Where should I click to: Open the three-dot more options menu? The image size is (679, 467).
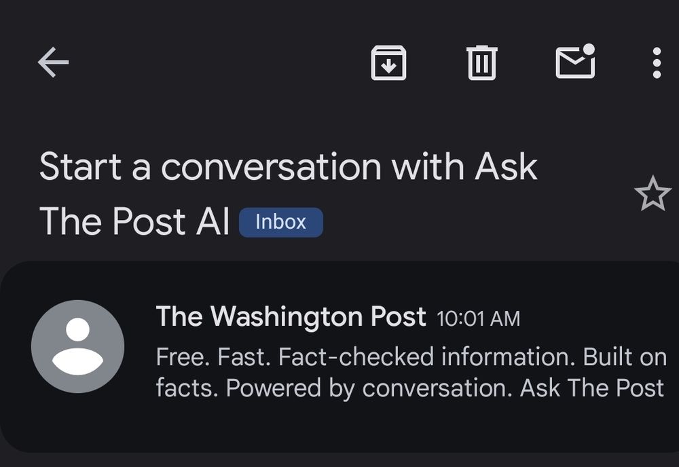[x=656, y=63]
